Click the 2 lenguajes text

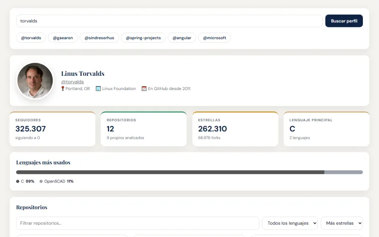pyautogui.click(x=300, y=137)
